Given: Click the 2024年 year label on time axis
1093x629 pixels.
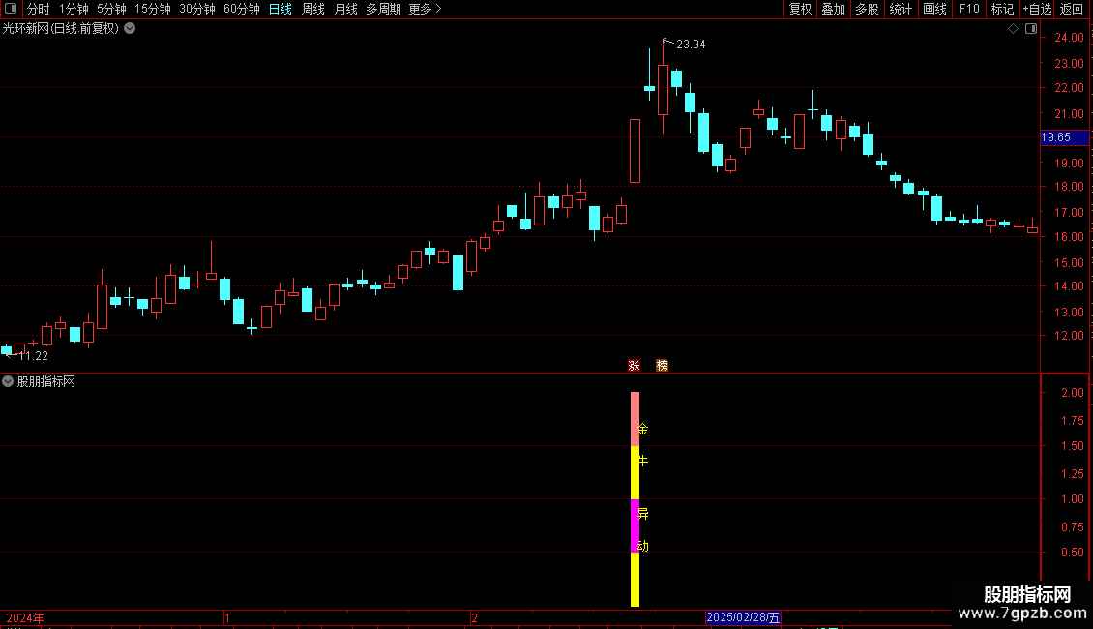Looking at the screenshot, I should pyautogui.click(x=25, y=617).
